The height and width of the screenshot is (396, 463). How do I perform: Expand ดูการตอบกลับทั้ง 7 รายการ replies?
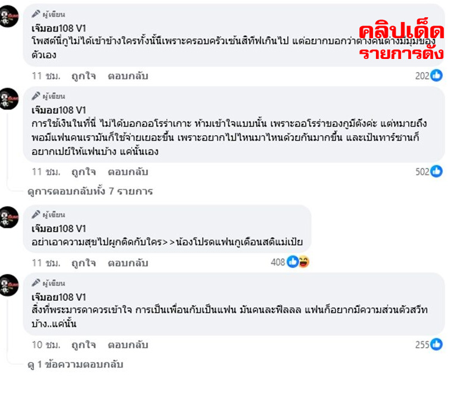click(x=90, y=191)
